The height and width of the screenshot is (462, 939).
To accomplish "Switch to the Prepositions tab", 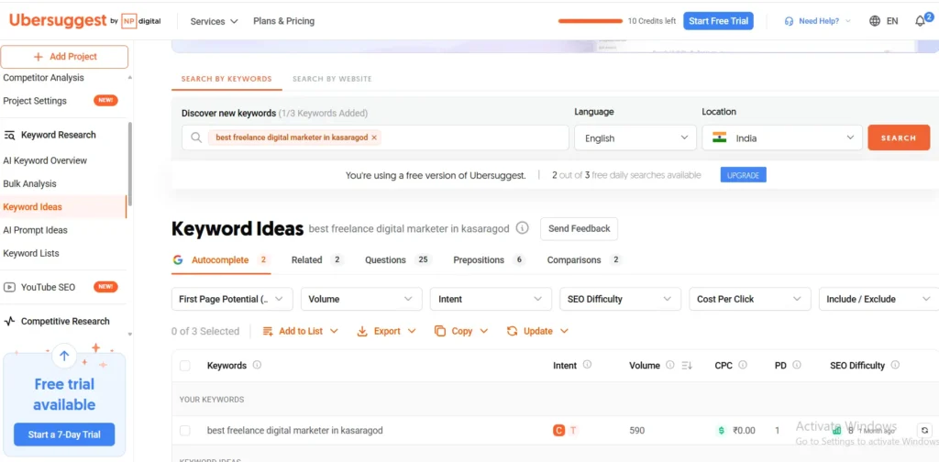I will click(489, 259).
